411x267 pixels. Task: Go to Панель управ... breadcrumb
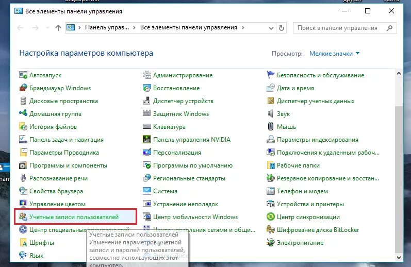click(107, 27)
